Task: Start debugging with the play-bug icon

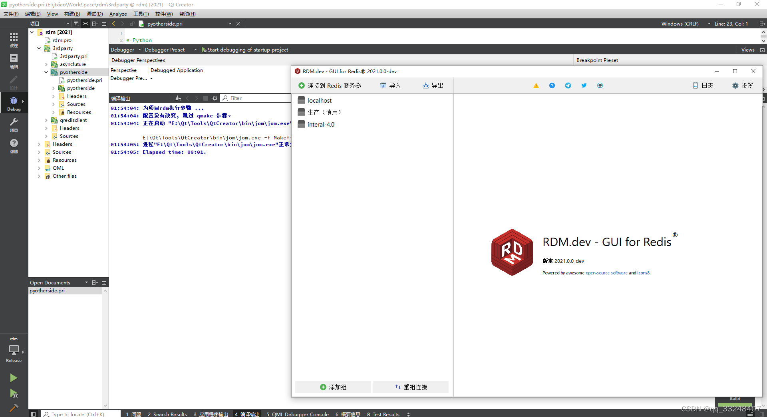Action: click(14, 393)
